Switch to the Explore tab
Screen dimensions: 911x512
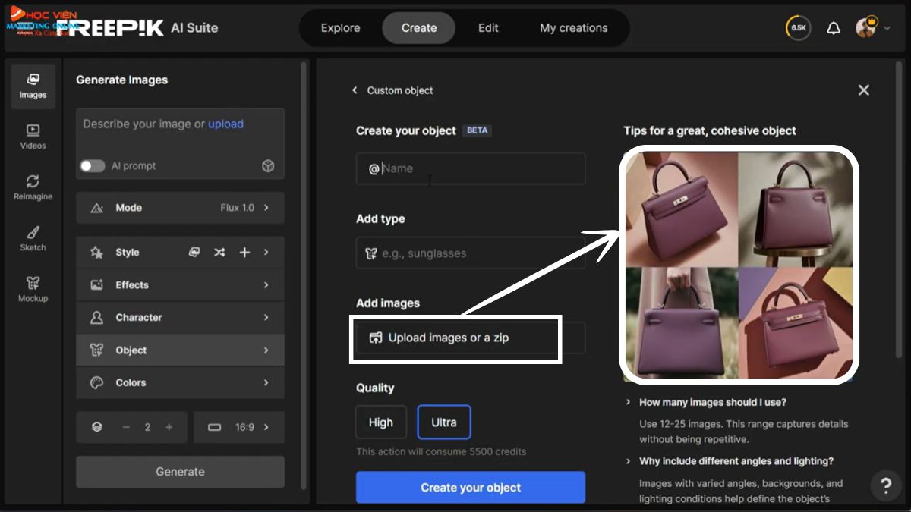340,28
